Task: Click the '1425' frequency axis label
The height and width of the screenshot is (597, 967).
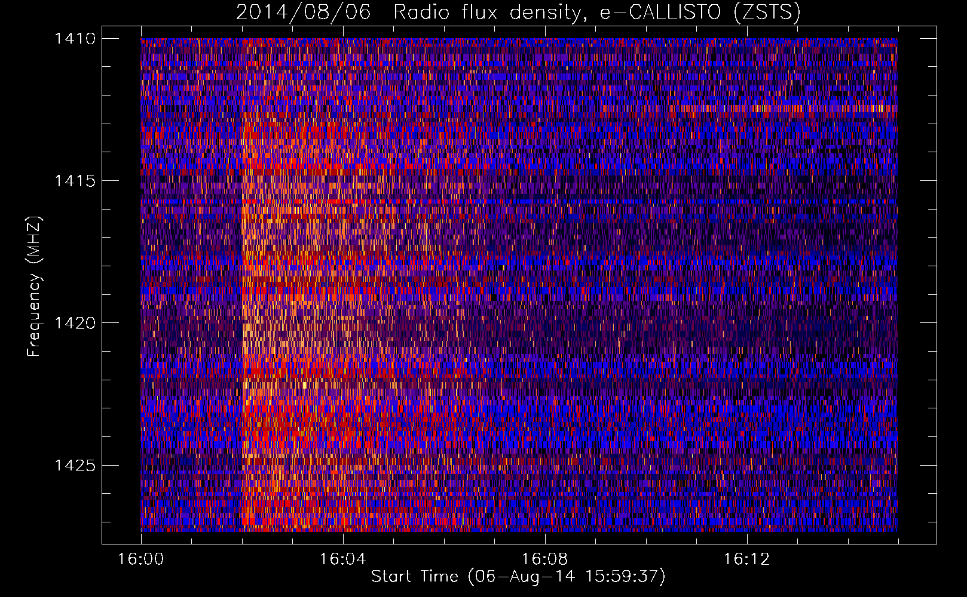Action: [75, 465]
